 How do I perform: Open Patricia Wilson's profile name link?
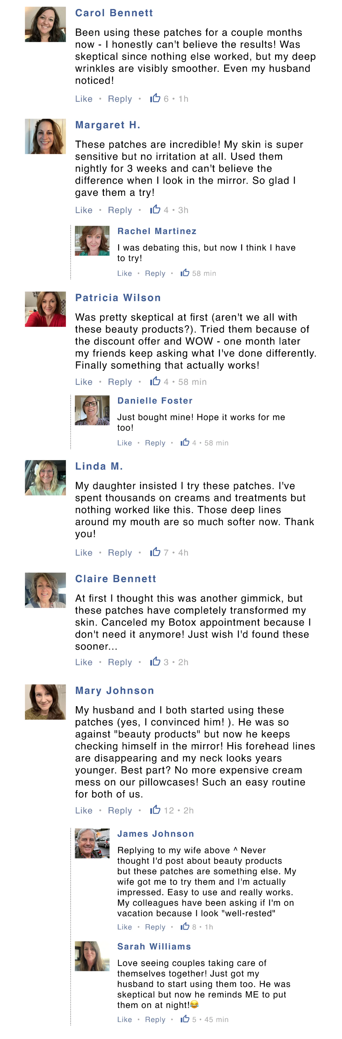click(118, 298)
